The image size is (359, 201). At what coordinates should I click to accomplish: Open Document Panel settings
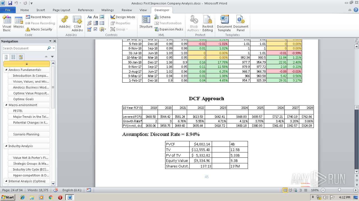[241, 23]
